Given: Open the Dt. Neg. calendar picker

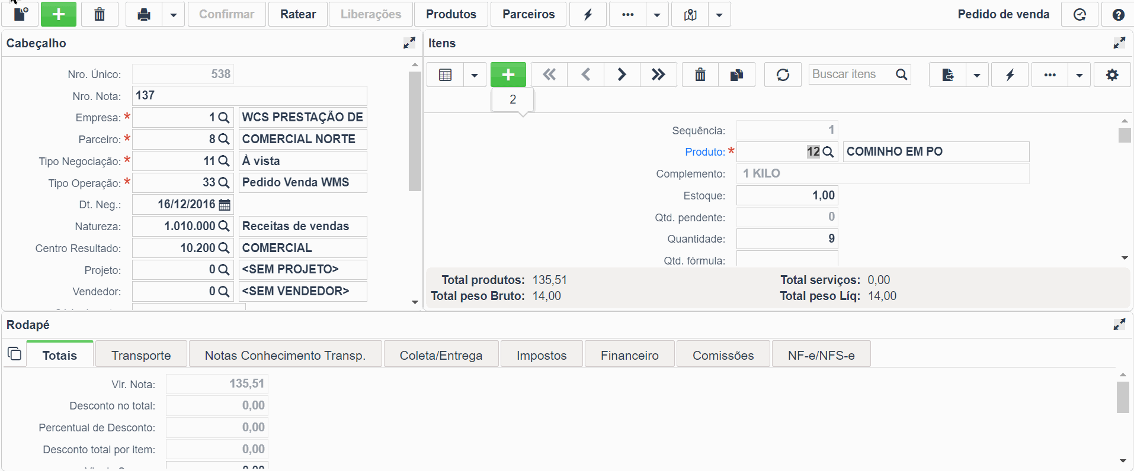Looking at the screenshot, I should click(x=225, y=205).
